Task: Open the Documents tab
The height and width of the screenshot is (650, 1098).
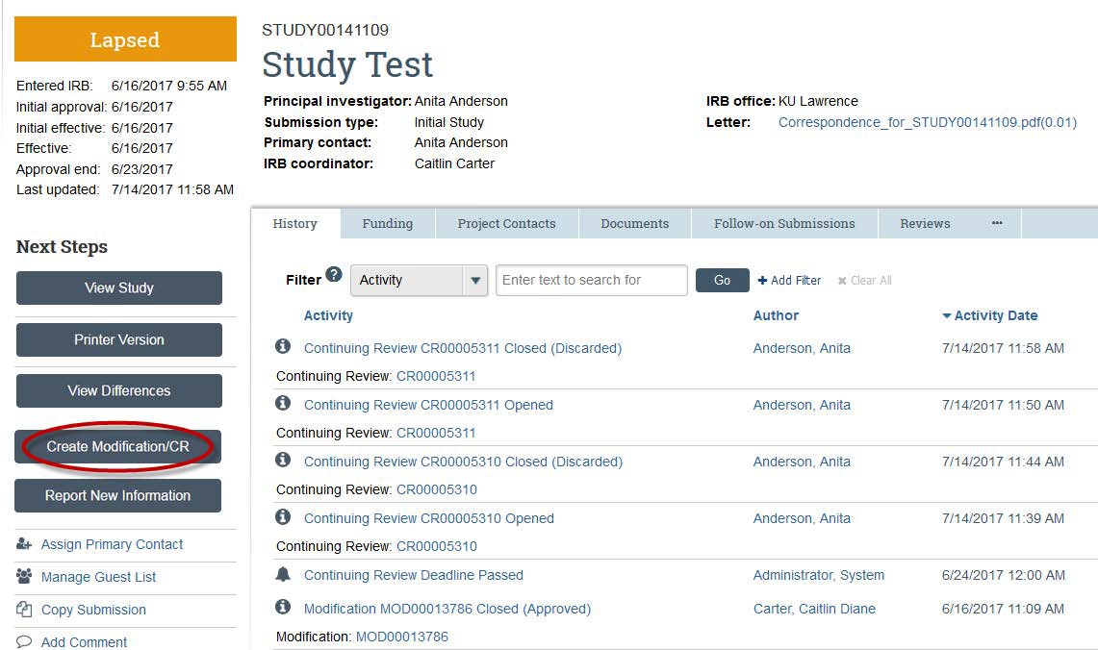Action: (x=634, y=223)
